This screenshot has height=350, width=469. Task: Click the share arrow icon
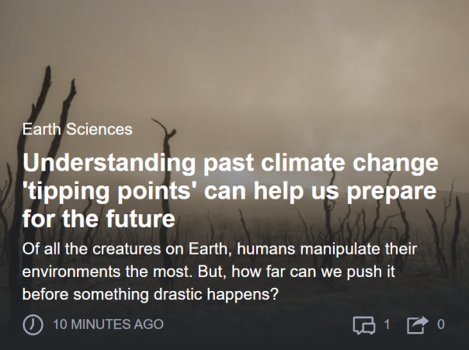coord(416,324)
